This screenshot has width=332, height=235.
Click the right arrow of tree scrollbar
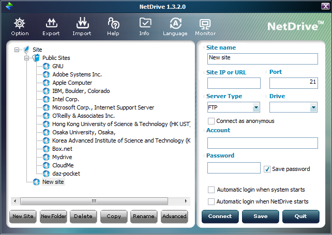[186, 201]
